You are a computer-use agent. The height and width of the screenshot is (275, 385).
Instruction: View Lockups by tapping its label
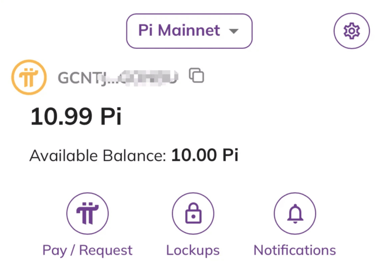coord(192,250)
